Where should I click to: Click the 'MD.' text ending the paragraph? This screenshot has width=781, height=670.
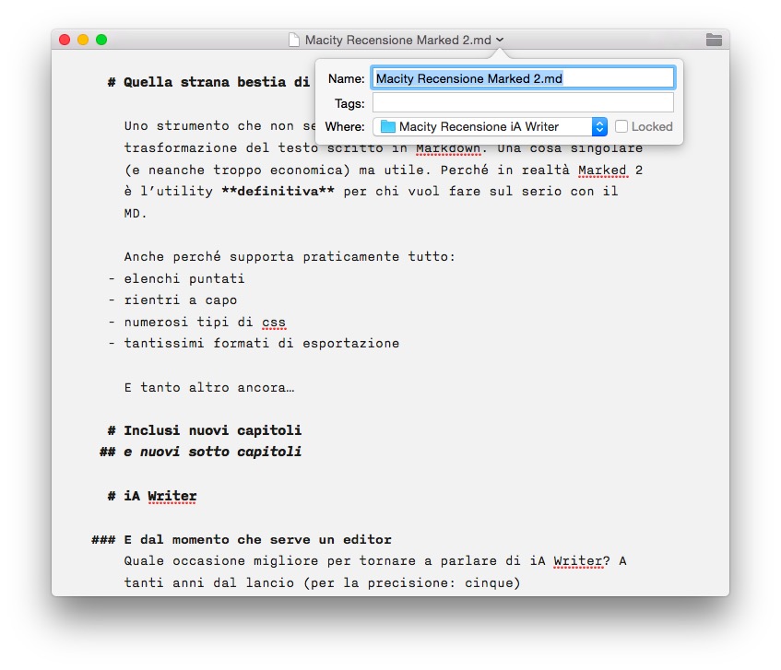[x=136, y=214]
